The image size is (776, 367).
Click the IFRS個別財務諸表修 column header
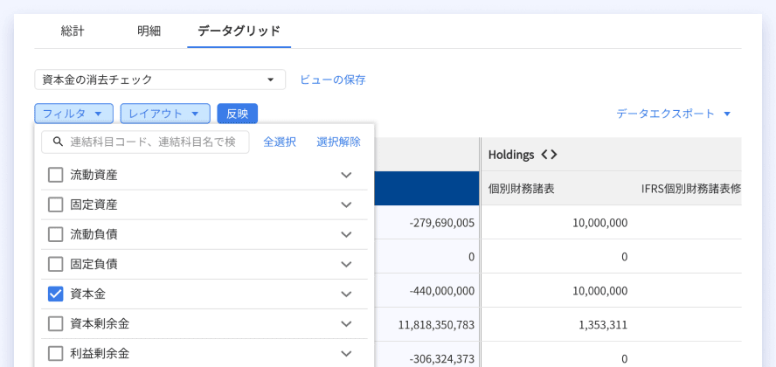tap(691, 189)
